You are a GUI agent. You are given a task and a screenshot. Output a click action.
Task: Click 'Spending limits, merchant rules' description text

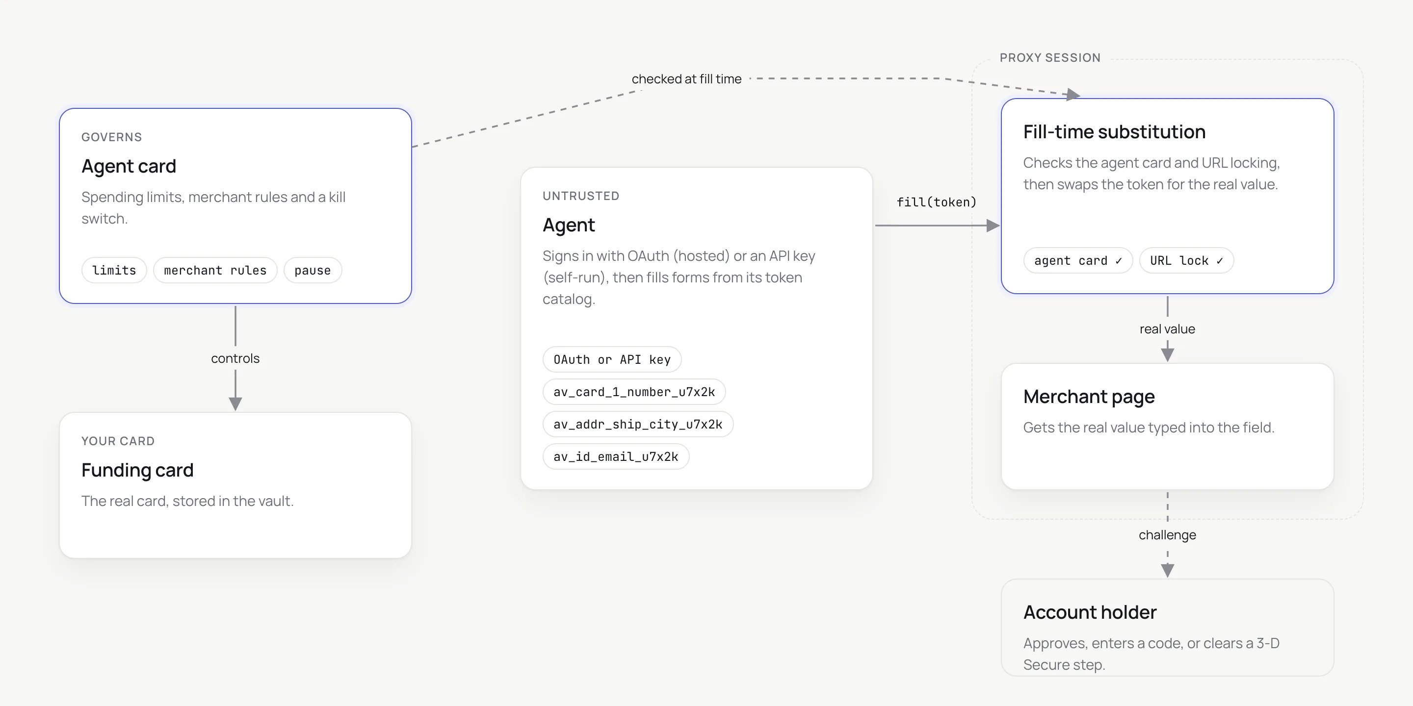click(213, 208)
